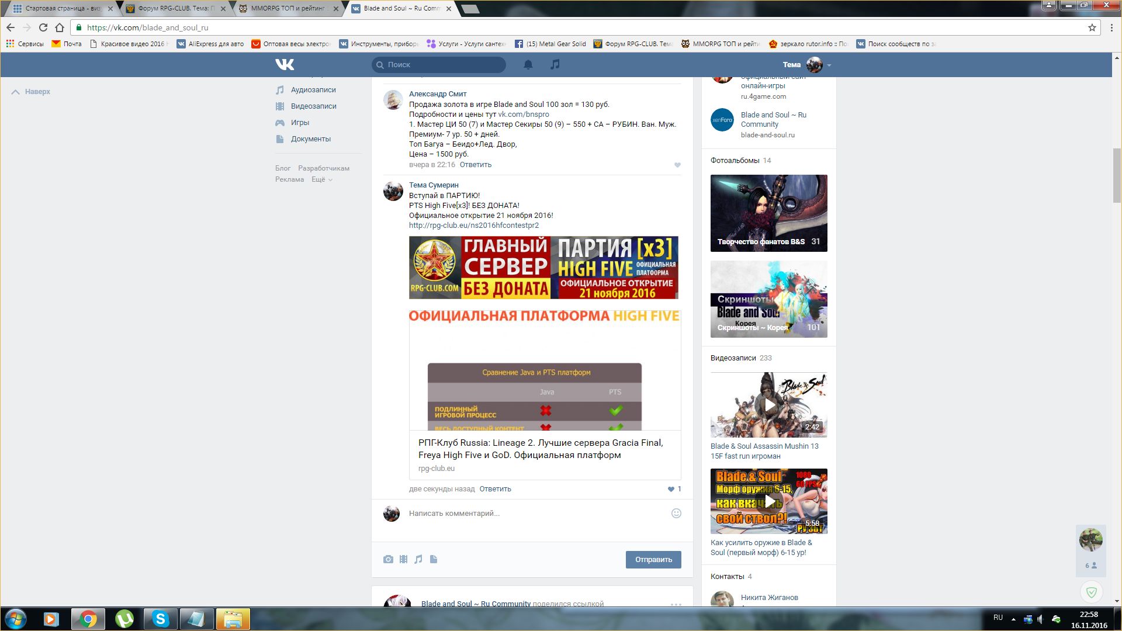Screen dimensions: 1122x631
Task: Click the Тема profile avatar in header
Action: coord(814,65)
